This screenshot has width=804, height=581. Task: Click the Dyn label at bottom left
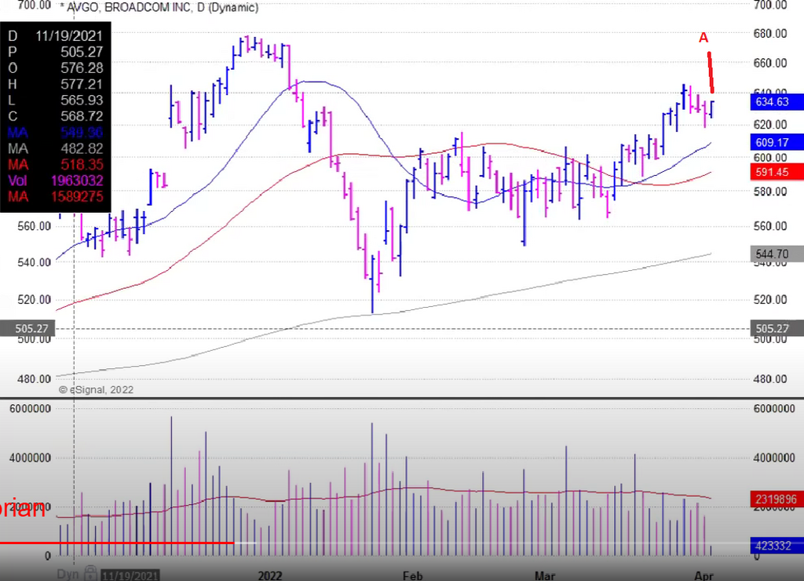pyautogui.click(x=69, y=574)
